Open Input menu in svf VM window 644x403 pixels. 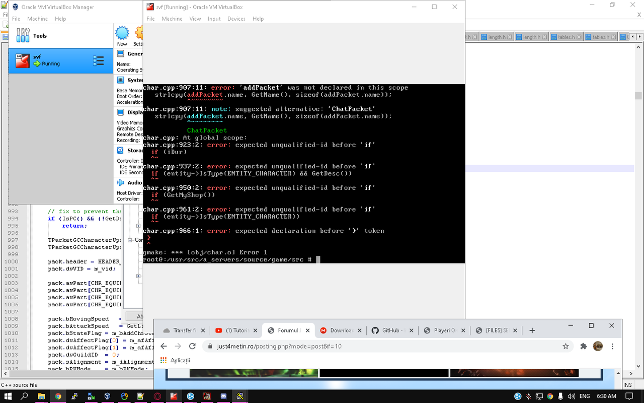(x=214, y=19)
